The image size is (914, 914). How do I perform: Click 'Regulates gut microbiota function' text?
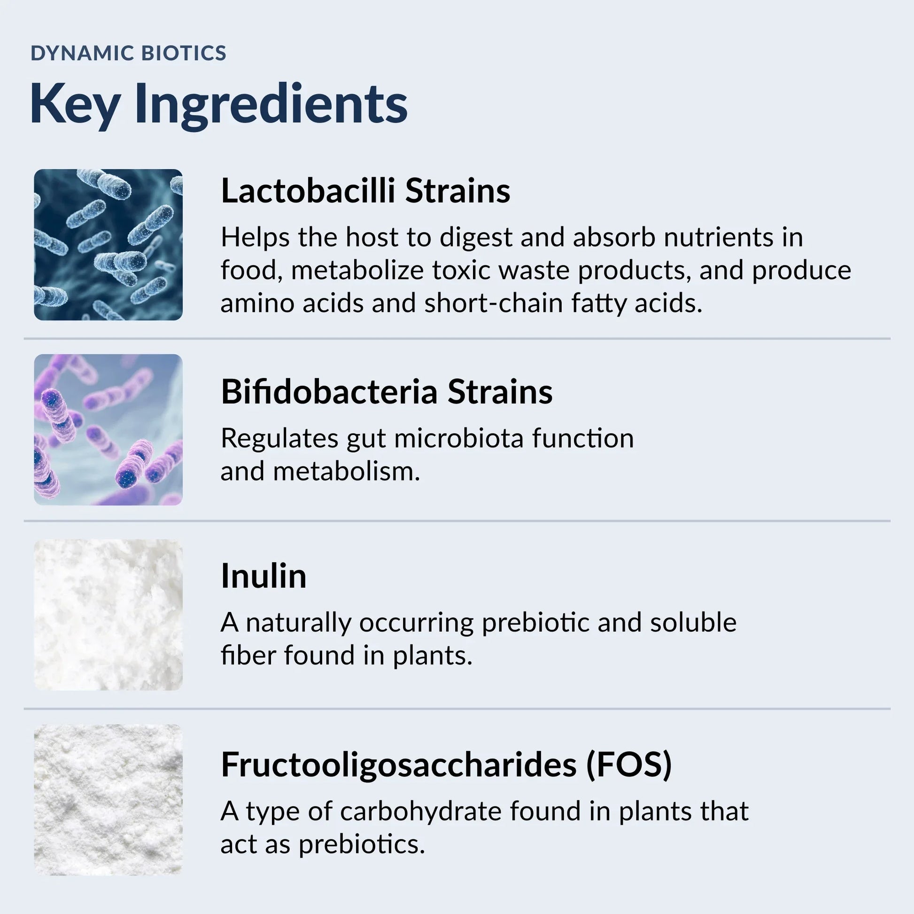(x=427, y=438)
